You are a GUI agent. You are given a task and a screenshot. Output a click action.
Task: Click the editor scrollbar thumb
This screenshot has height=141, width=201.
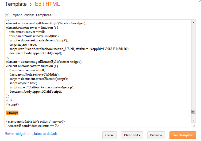point(194,112)
